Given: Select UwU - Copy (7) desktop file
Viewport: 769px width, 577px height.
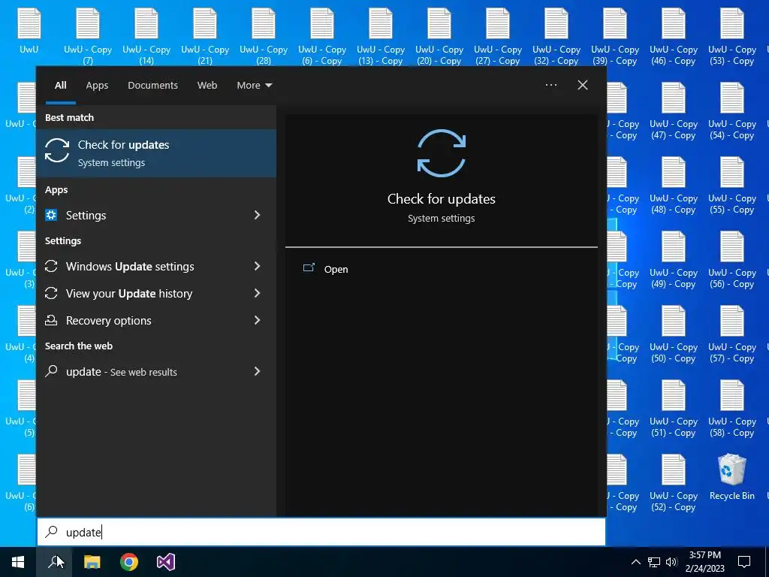Looking at the screenshot, I should (x=88, y=35).
